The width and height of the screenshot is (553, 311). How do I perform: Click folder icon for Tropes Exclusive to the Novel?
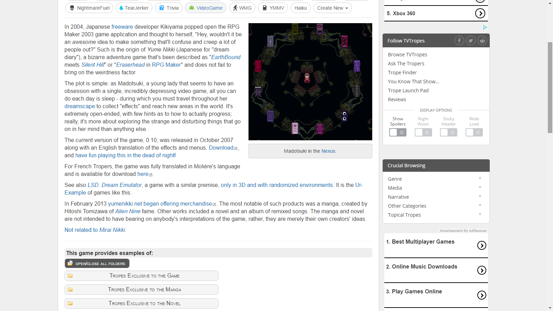(x=70, y=303)
